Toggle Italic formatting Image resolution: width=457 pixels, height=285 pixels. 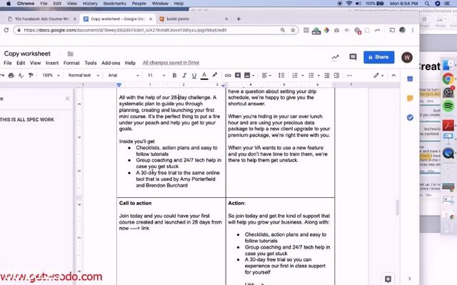click(184, 76)
